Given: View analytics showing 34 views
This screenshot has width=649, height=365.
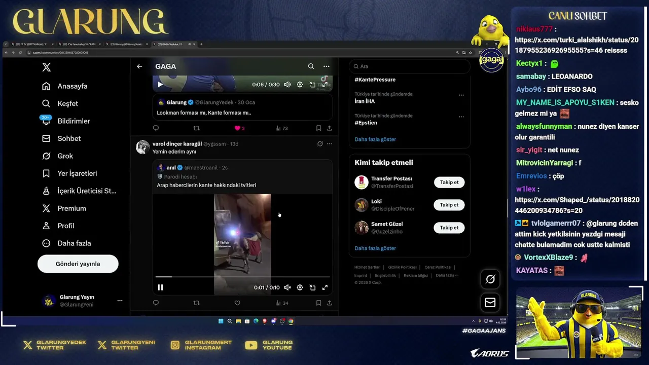Looking at the screenshot, I should [x=281, y=303].
